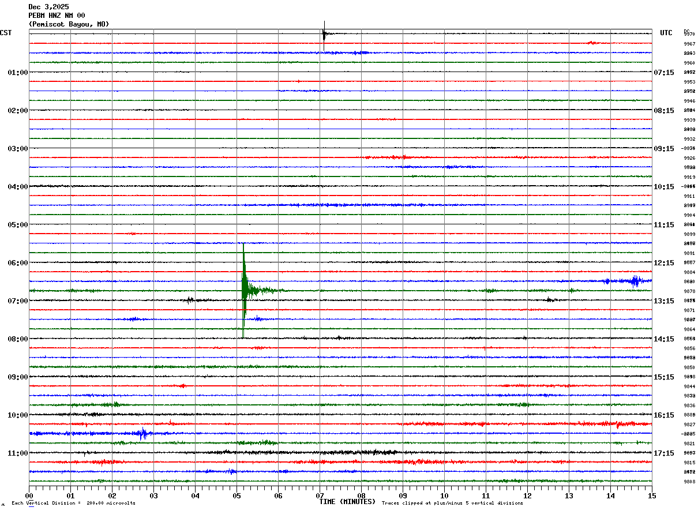Click the minute tick label '09' on x-axis
The height and width of the screenshot is (511, 698).
pyautogui.click(x=403, y=495)
